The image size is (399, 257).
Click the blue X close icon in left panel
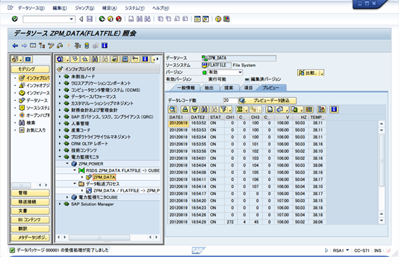(28, 59)
